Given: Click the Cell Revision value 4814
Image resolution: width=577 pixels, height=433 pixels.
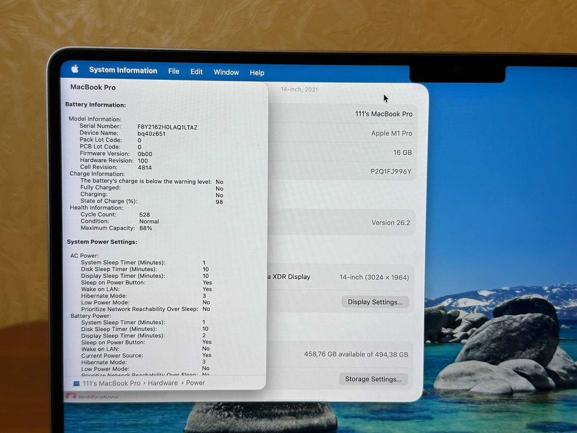Looking at the screenshot, I should point(145,168).
